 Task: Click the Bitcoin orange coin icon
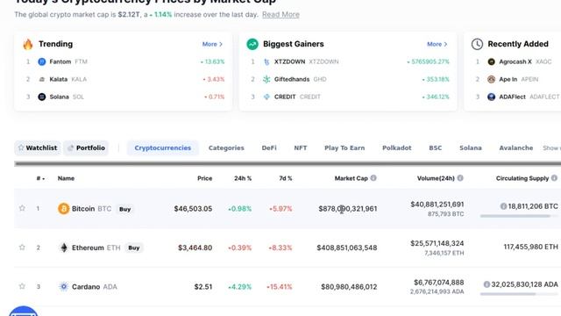coord(64,209)
